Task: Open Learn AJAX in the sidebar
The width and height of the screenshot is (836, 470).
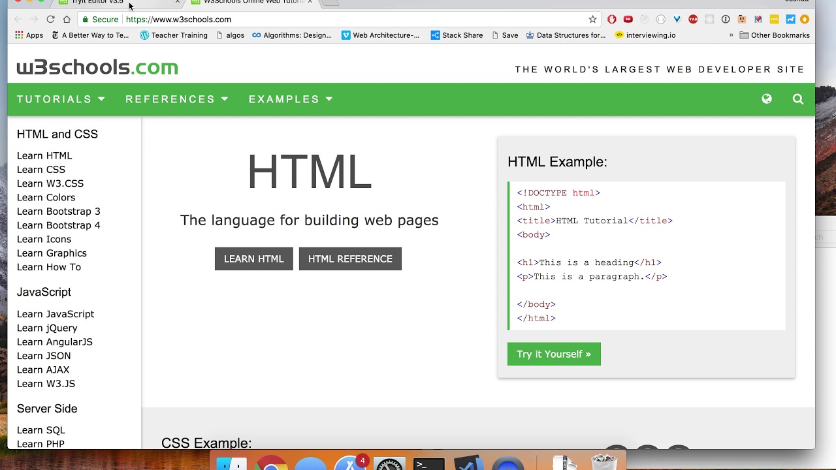Action: pyautogui.click(x=43, y=369)
